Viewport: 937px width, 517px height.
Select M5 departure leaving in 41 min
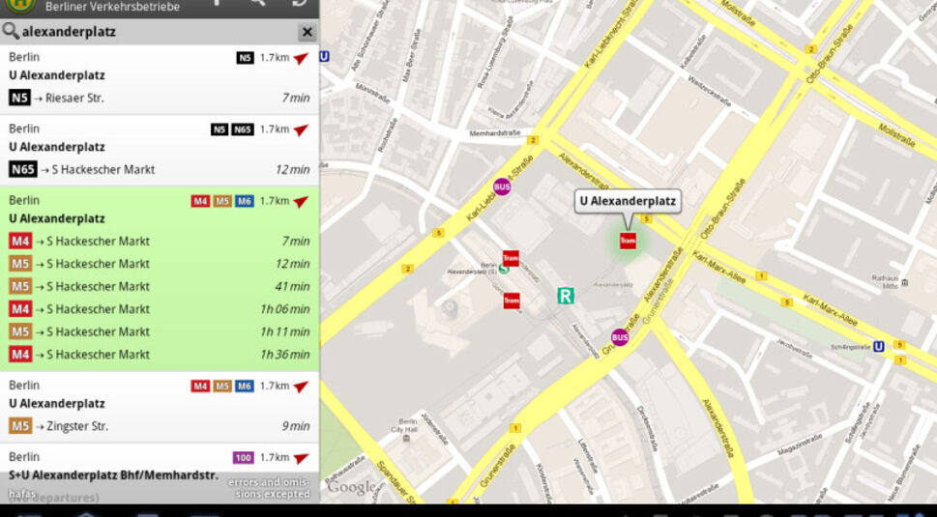(160, 286)
